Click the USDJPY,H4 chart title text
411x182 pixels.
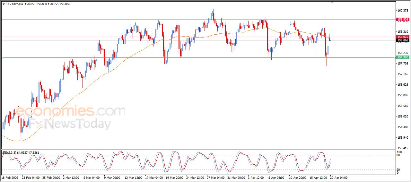14,4
